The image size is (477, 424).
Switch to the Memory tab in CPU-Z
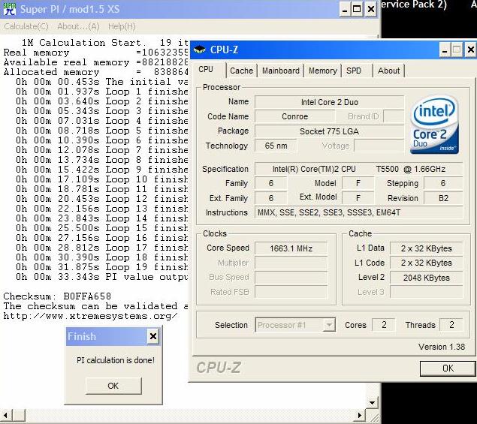322,71
